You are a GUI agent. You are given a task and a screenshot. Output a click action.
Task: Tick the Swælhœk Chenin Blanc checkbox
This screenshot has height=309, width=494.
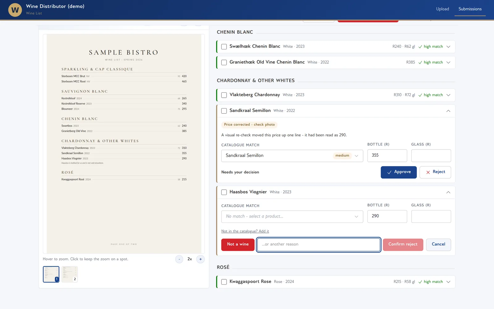[x=224, y=47]
